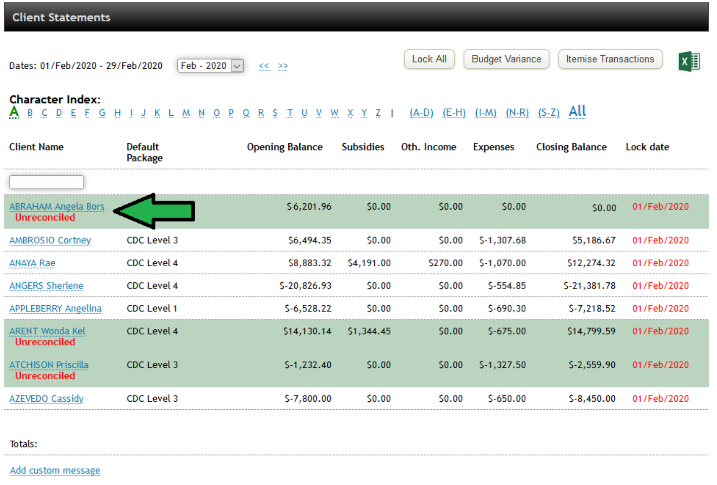Select the (E-H) character range

pyautogui.click(x=453, y=113)
